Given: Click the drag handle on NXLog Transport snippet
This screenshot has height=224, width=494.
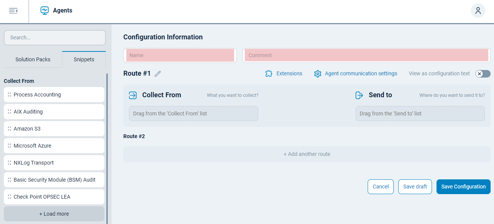Looking at the screenshot, I should [x=9, y=163].
